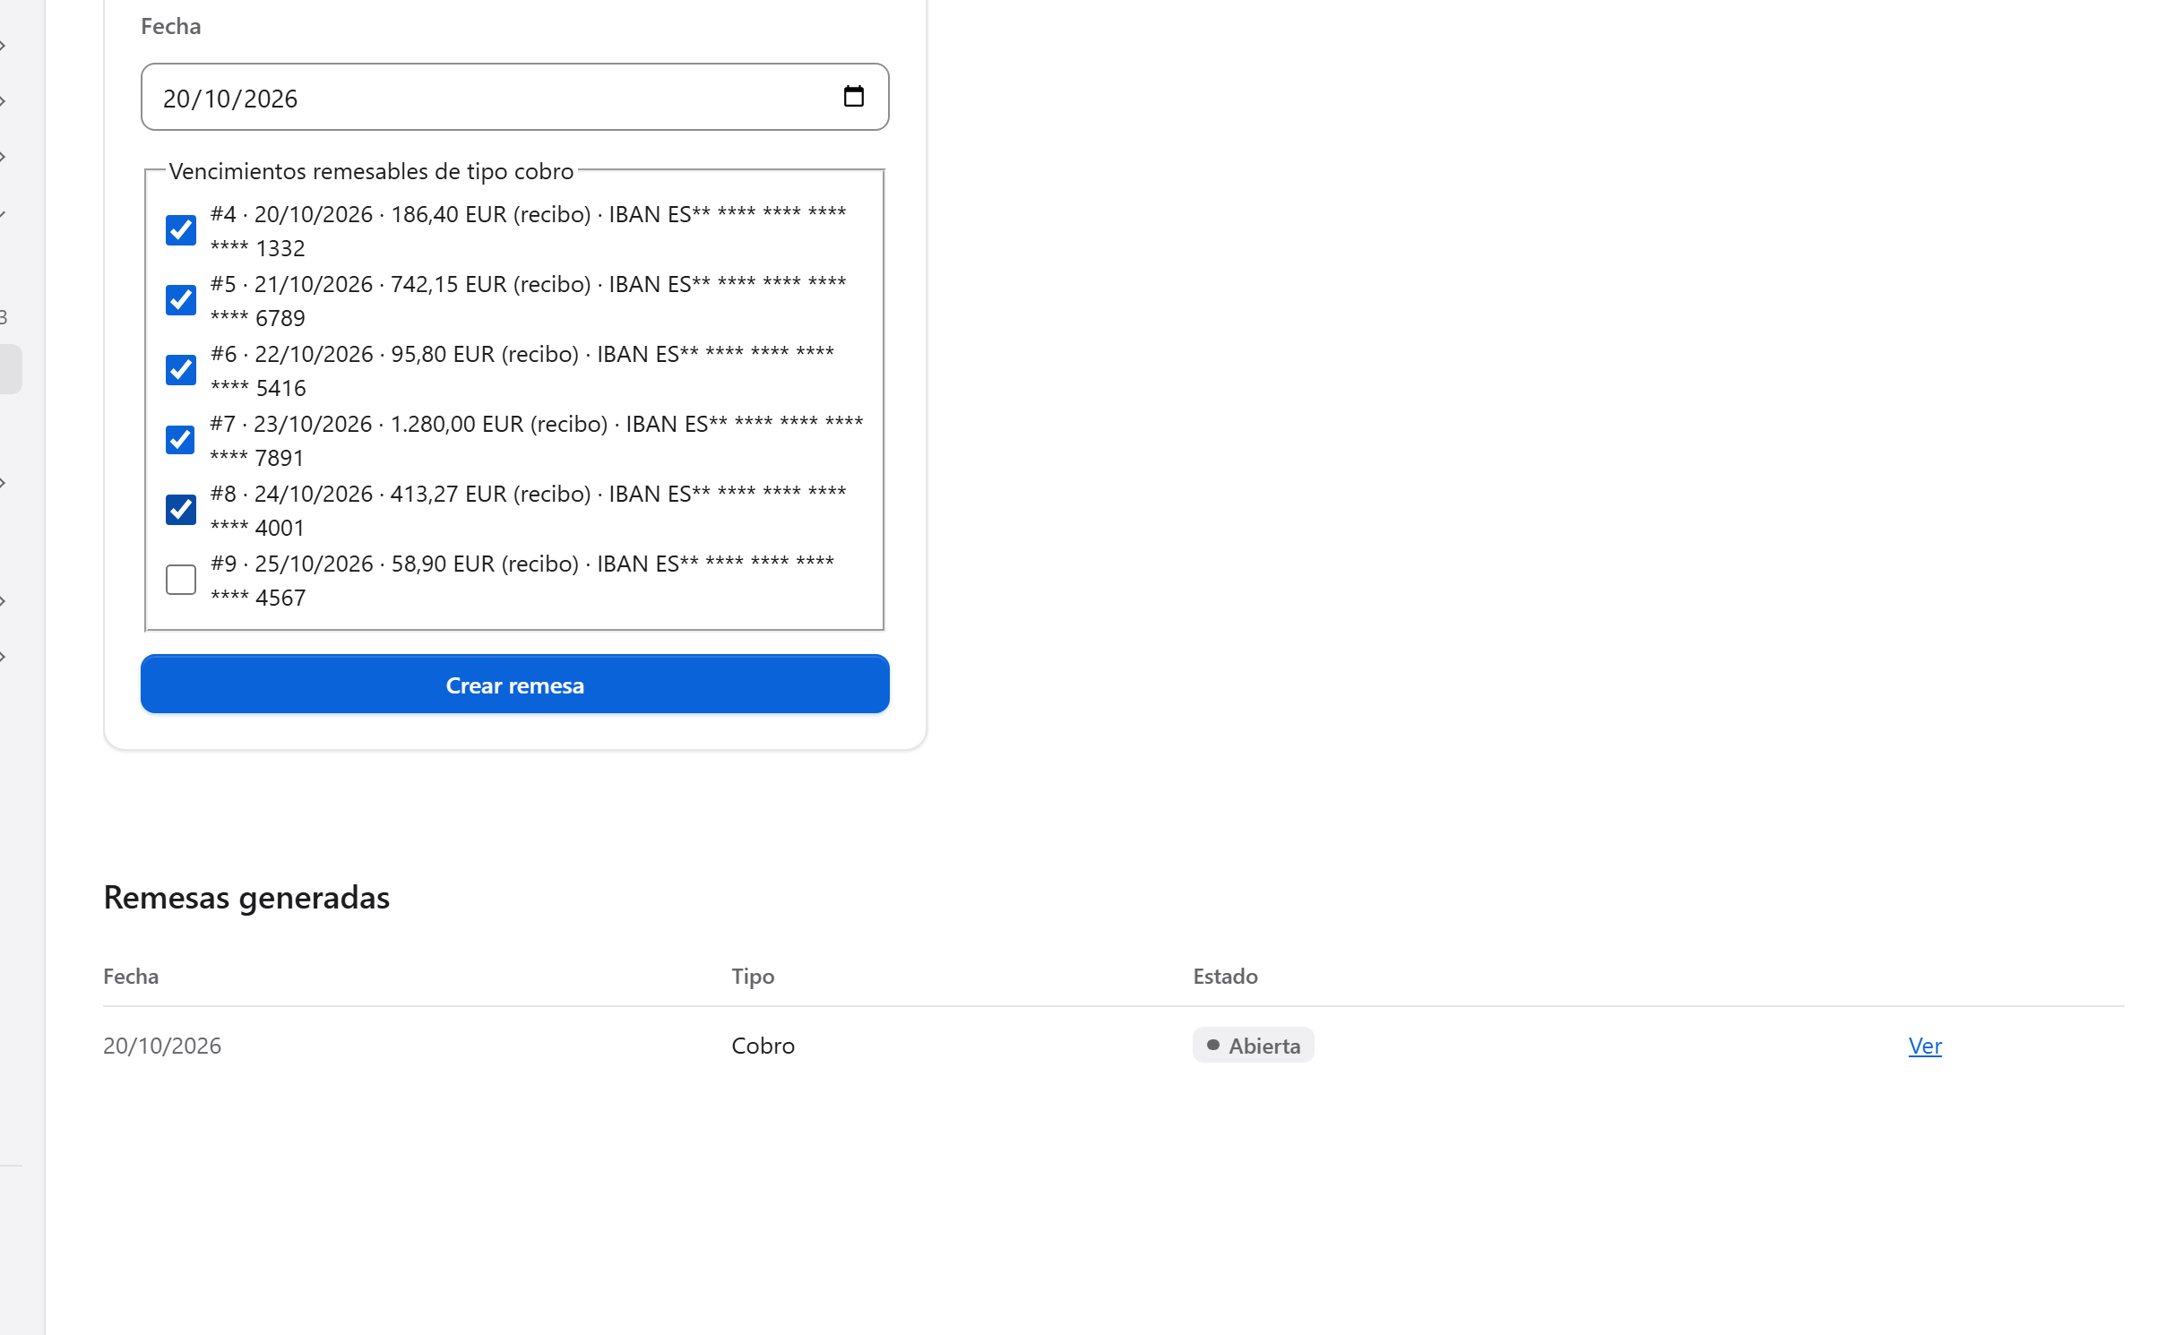Collapse the downward-pointing chevron in the left sidebar

pyautogui.click(x=4, y=215)
